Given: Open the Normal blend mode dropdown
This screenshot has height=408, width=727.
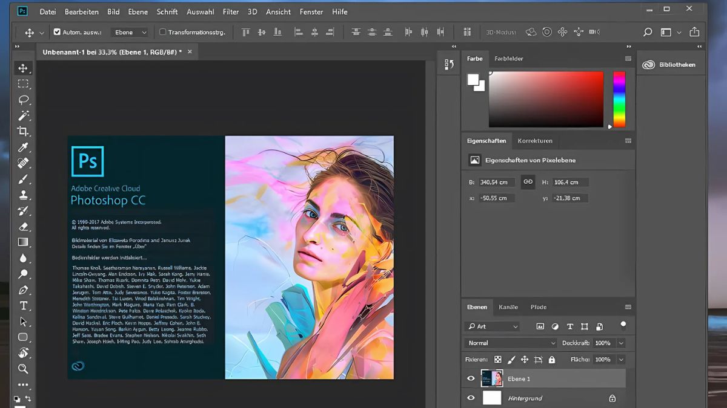Looking at the screenshot, I should [x=511, y=343].
